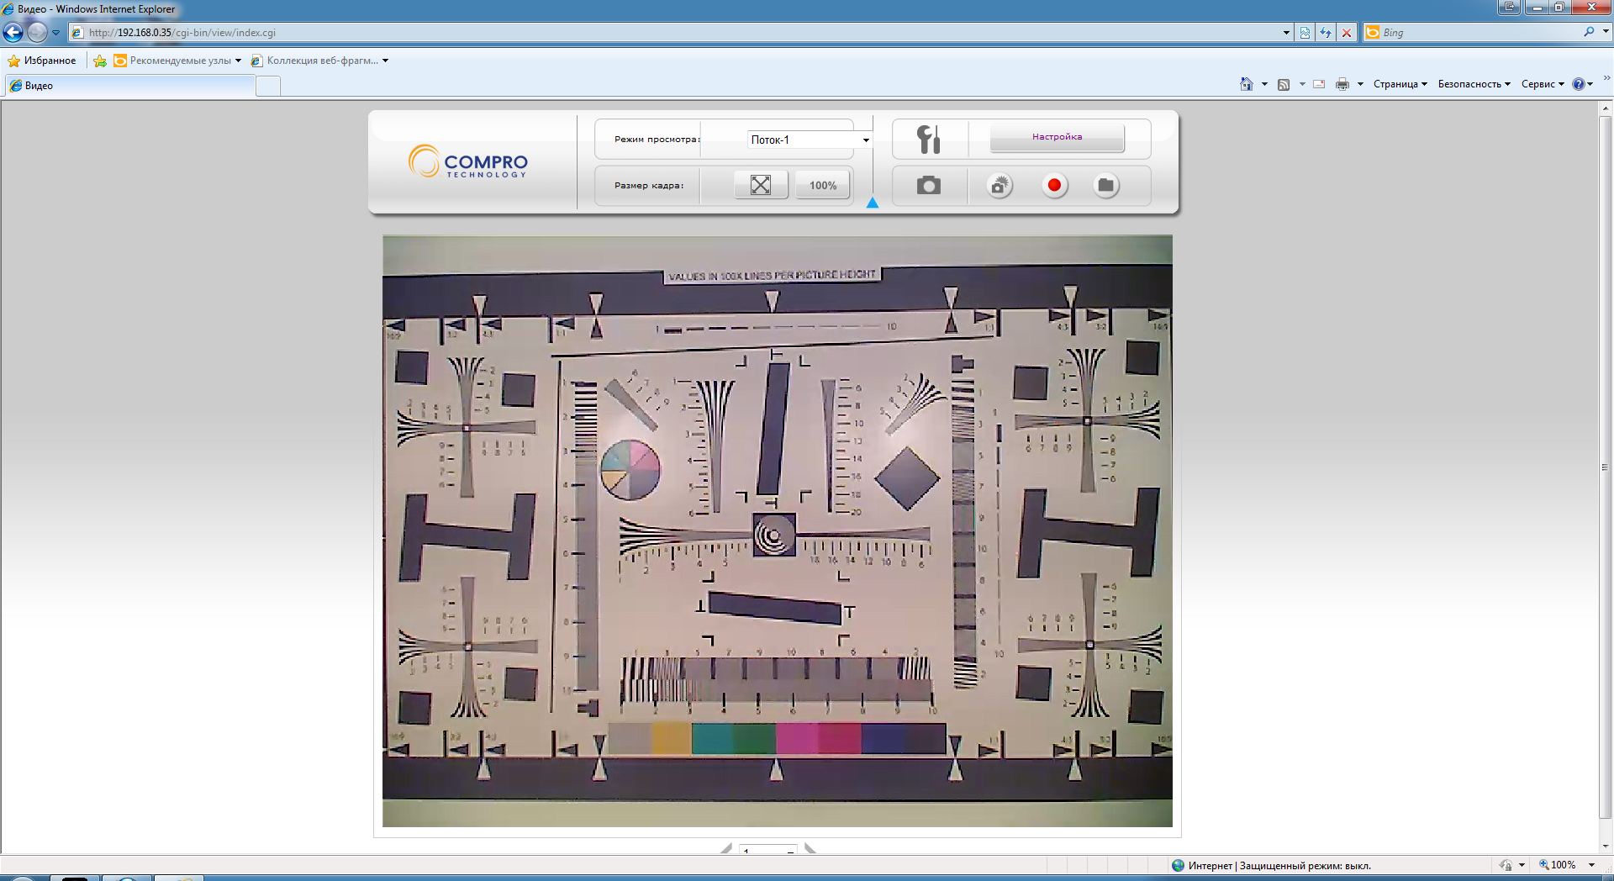Click the camera with flash icon
This screenshot has width=1614, height=881.
1000,186
